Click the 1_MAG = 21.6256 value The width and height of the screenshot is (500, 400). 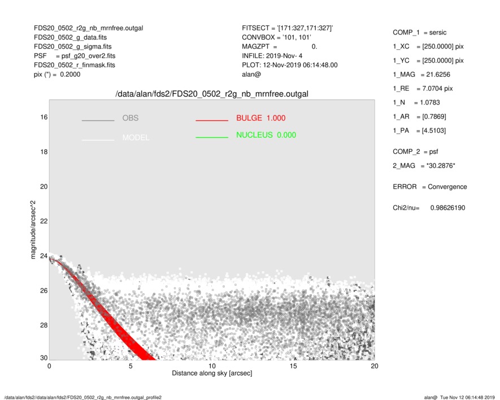pos(421,75)
